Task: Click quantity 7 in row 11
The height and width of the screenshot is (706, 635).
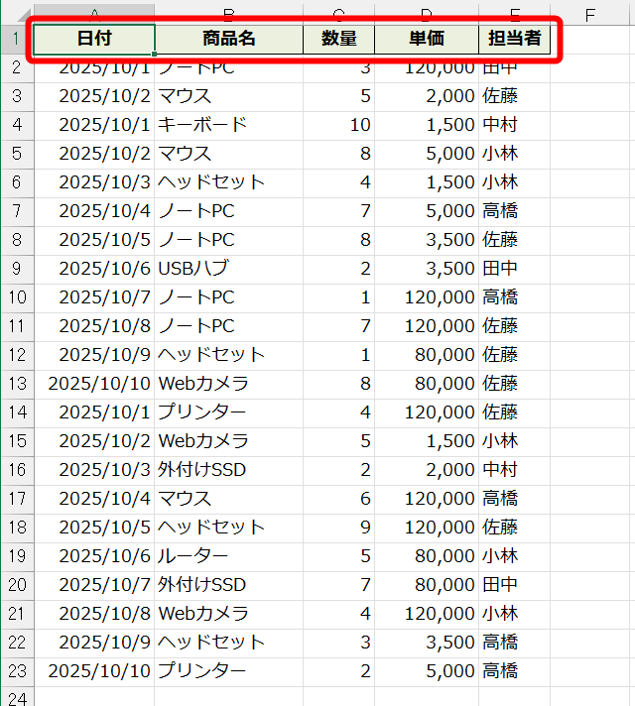Action: 339,326
